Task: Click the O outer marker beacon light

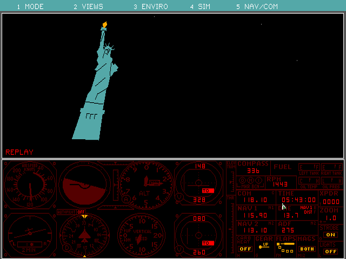Action: pos(243,181)
